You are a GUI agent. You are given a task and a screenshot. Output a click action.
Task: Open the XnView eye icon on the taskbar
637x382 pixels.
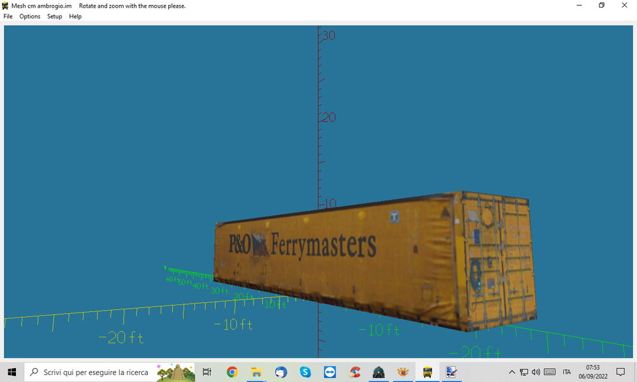[x=403, y=372]
